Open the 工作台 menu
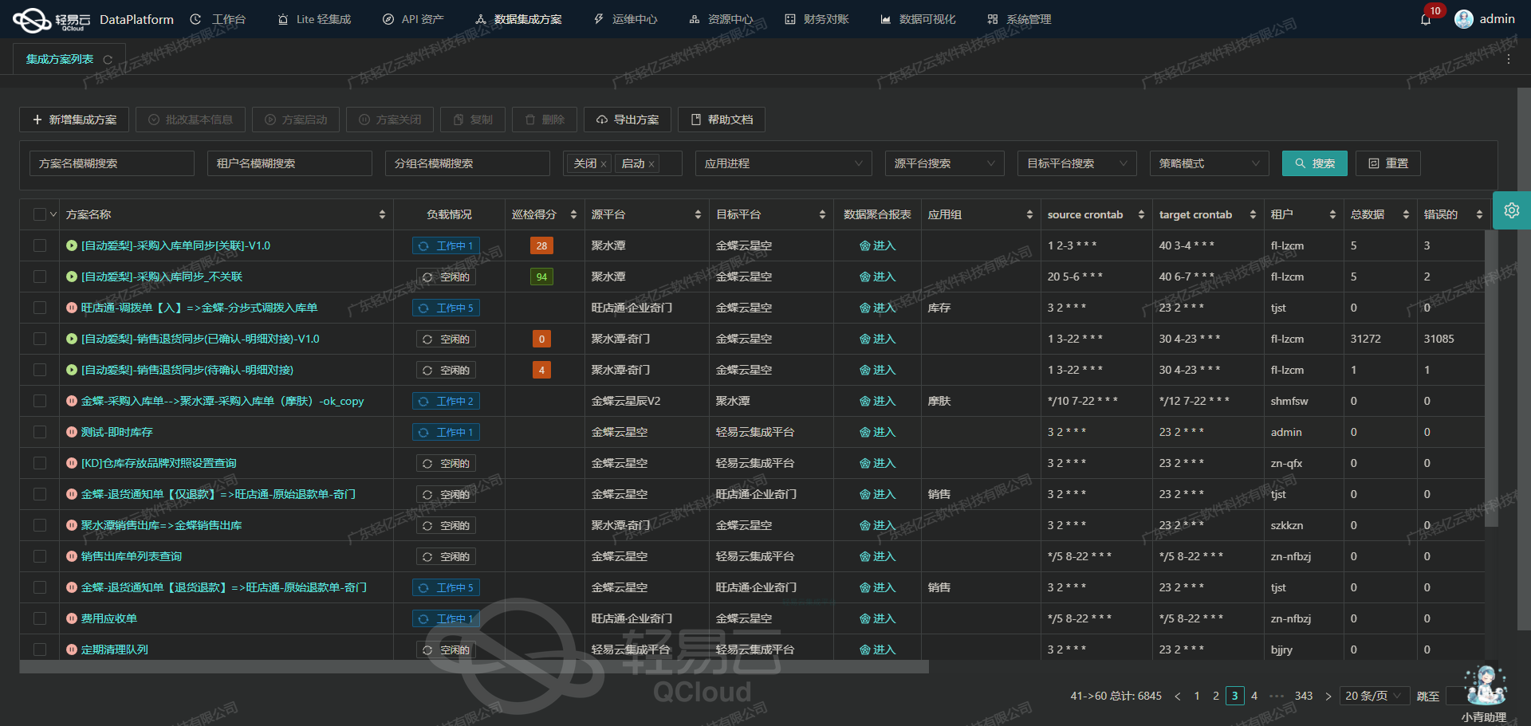The width and height of the screenshot is (1531, 726). [218, 19]
